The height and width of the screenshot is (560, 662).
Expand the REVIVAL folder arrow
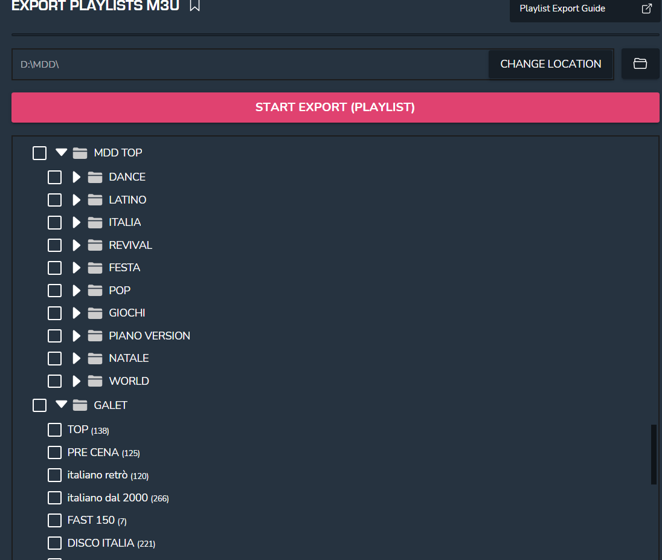76,245
